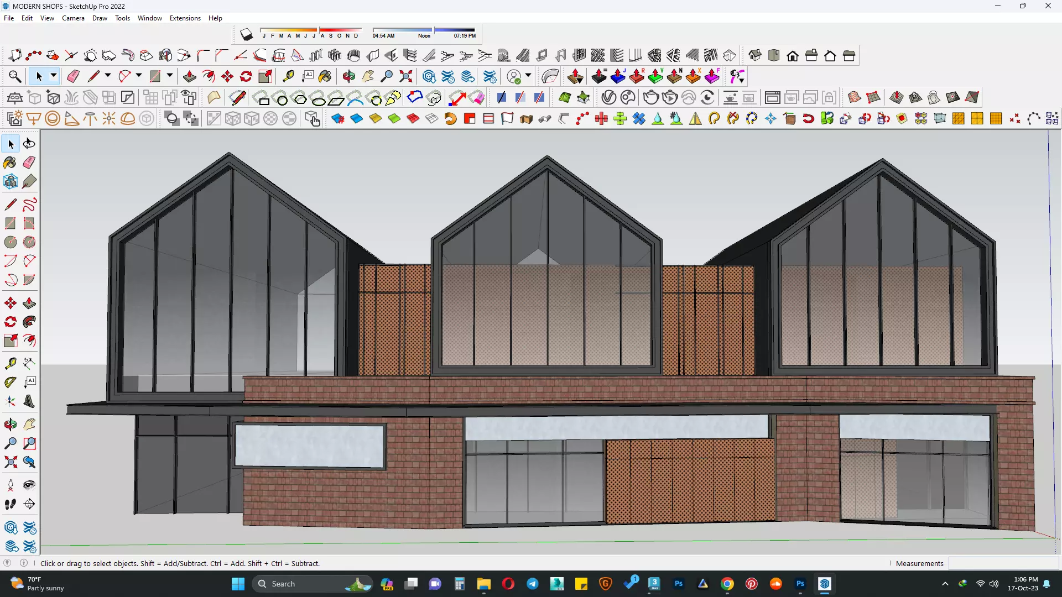This screenshot has width=1062, height=597.
Task: Expand the Line tool dropdown arrow
Action: click(108, 76)
